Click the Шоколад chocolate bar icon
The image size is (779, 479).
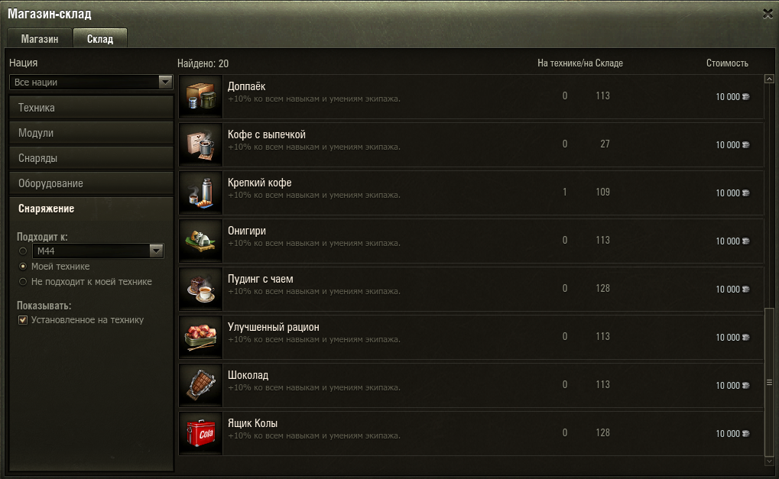coord(201,385)
